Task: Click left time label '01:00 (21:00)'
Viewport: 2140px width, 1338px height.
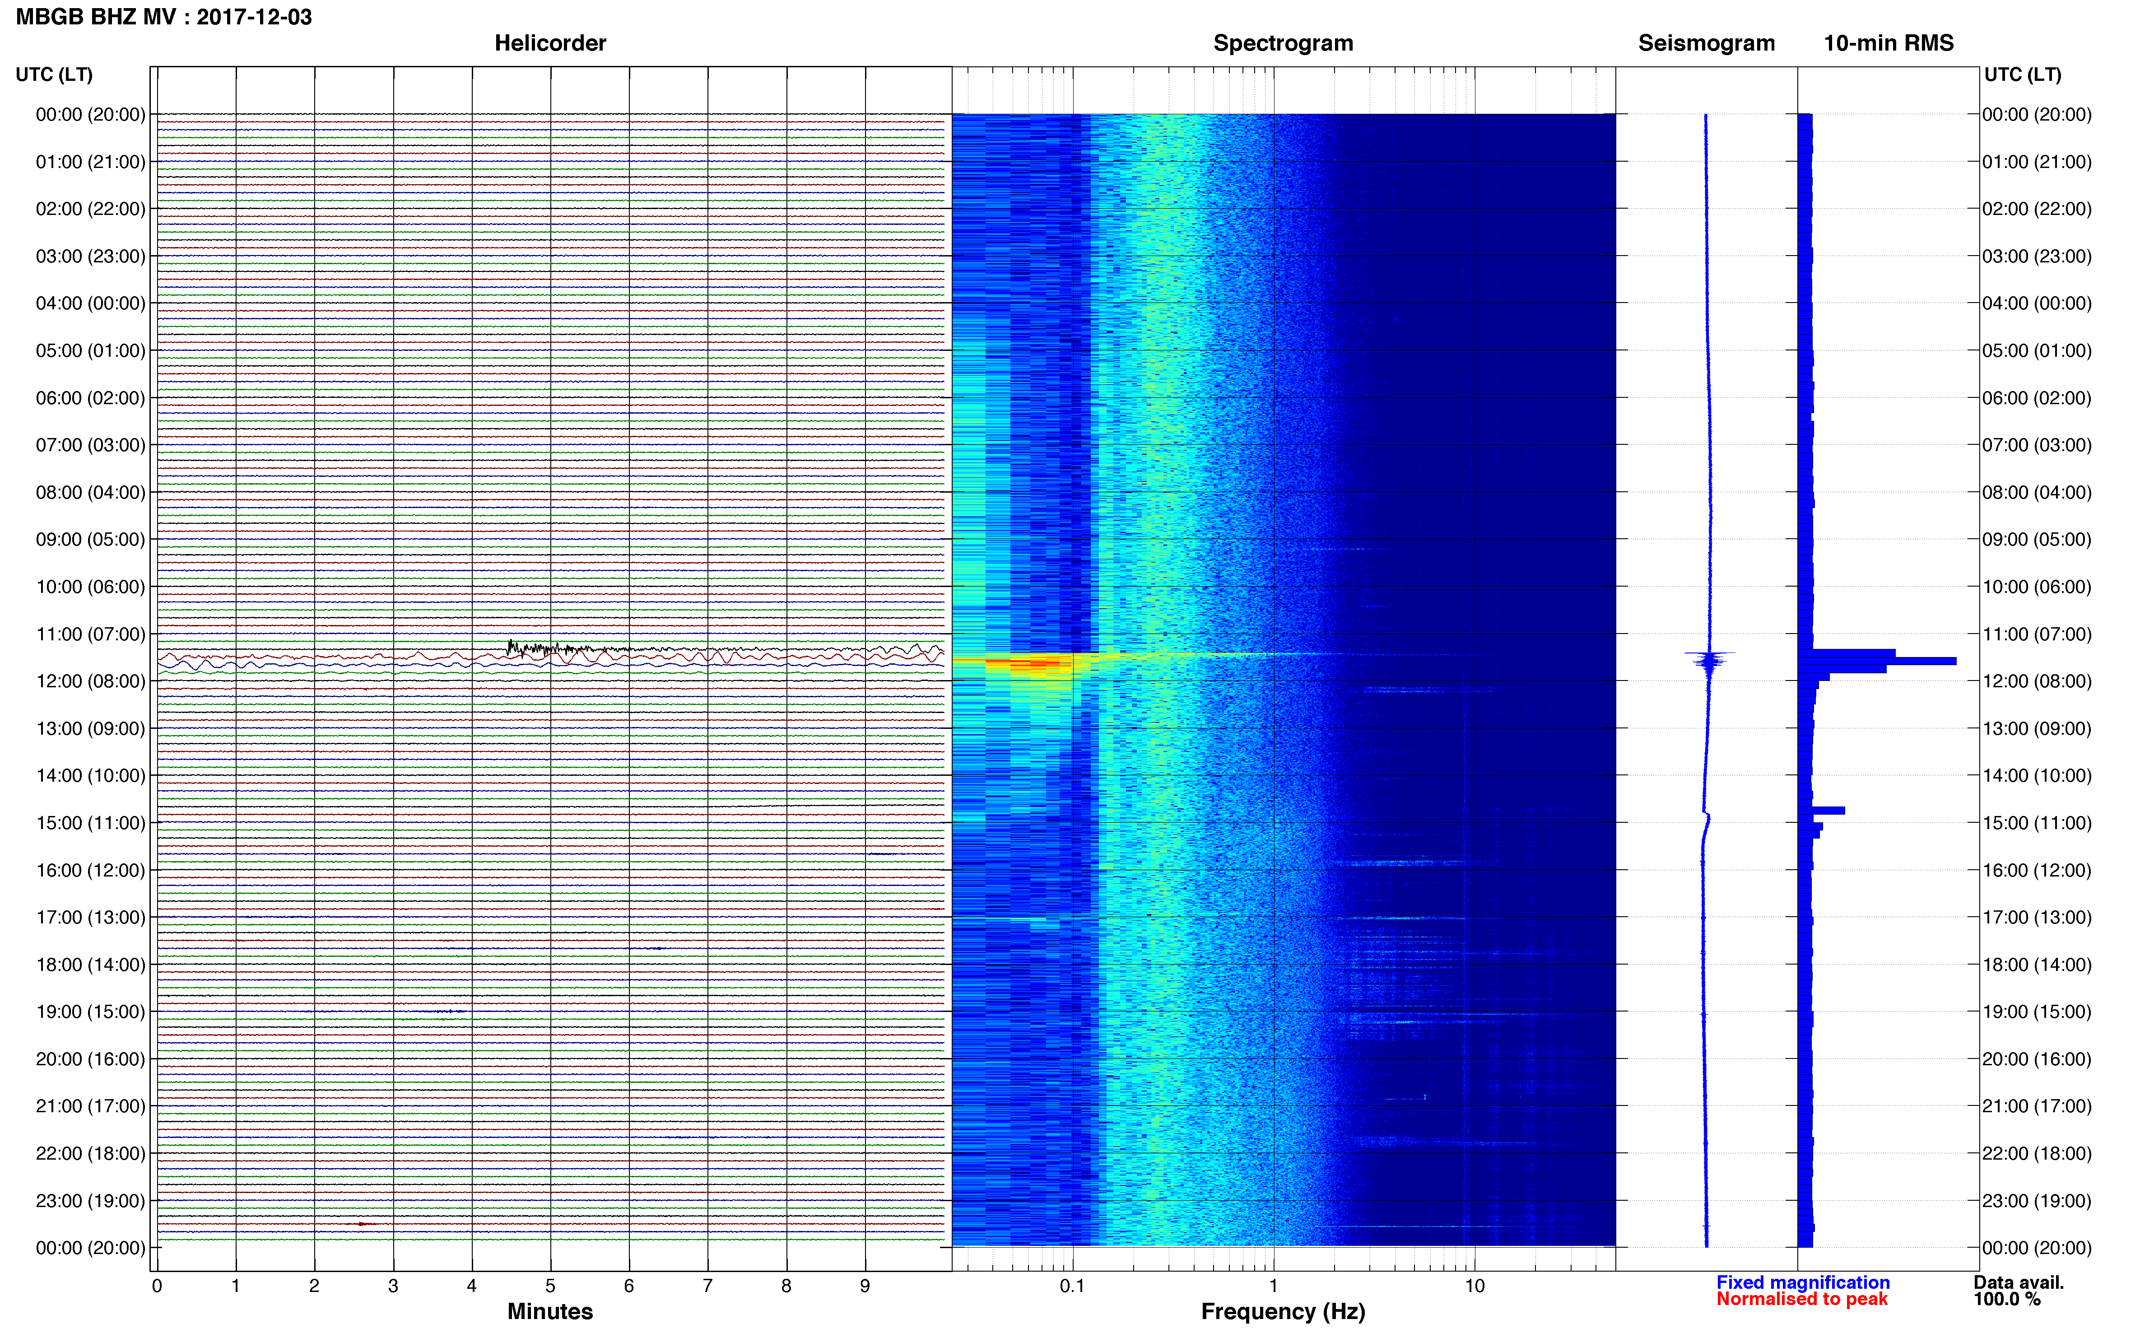Action: [90, 161]
